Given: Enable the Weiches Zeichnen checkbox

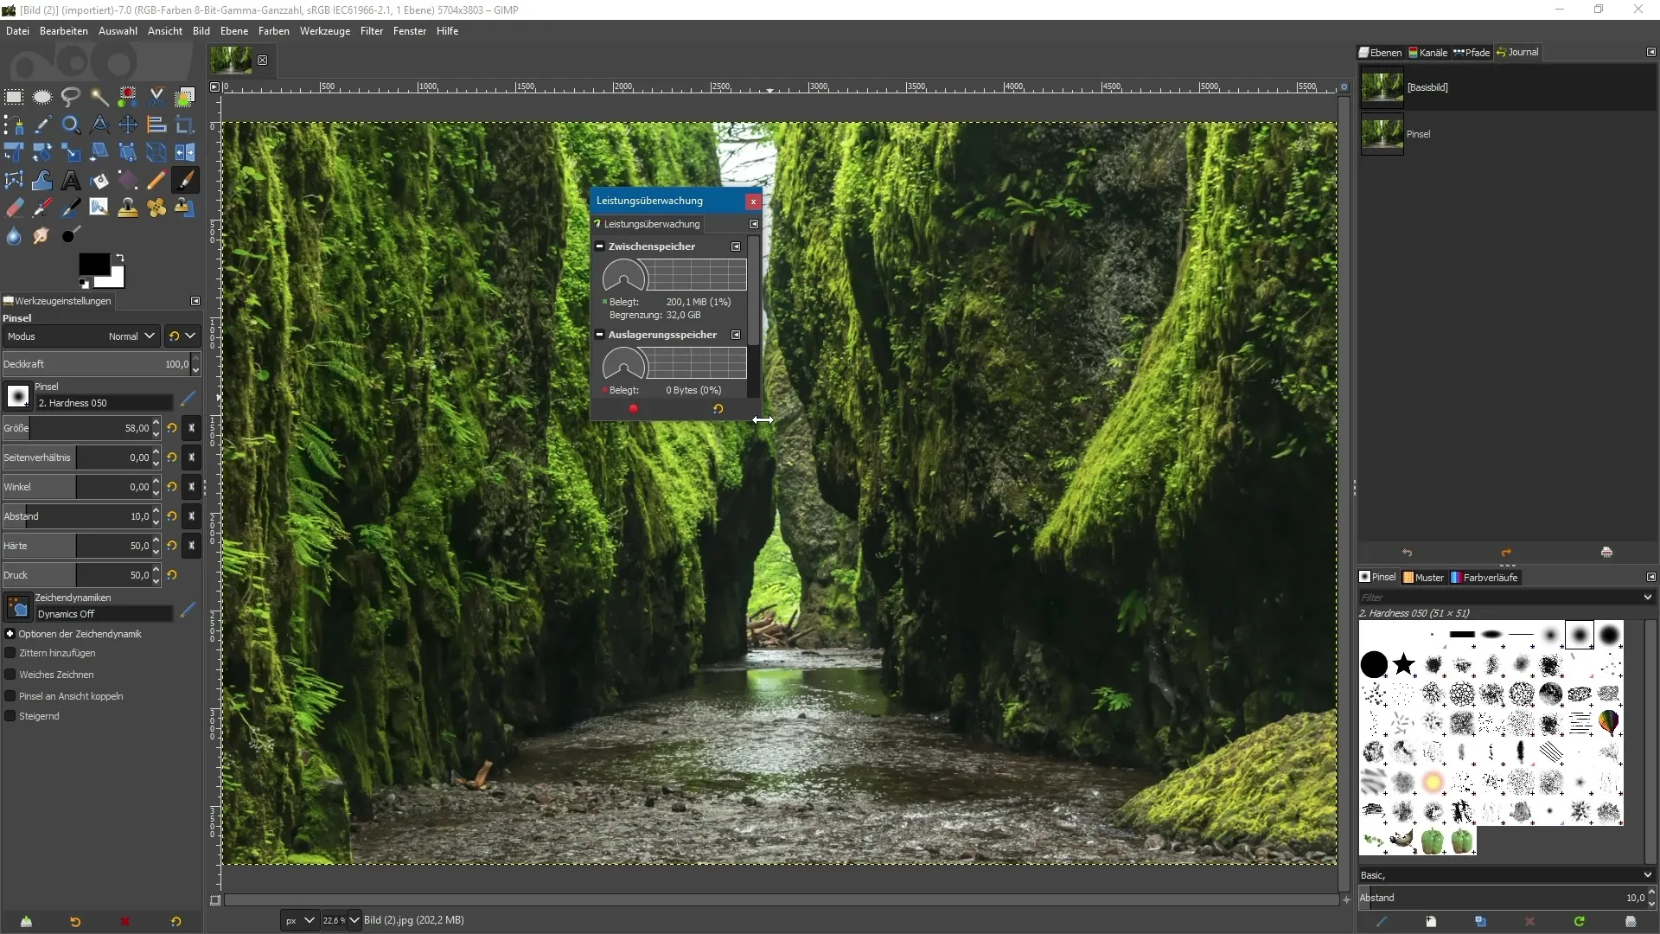Looking at the screenshot, I should (x=10, y=675).
